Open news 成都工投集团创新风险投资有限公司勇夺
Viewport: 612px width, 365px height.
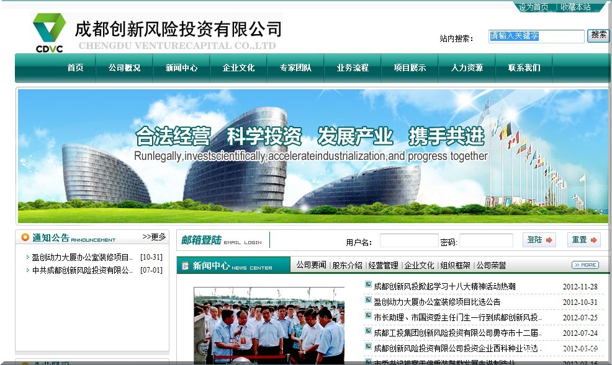point(457,333)
